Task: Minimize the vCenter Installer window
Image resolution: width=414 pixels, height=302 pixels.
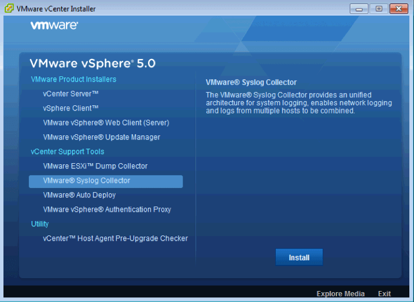Action: tap(359, 9)
